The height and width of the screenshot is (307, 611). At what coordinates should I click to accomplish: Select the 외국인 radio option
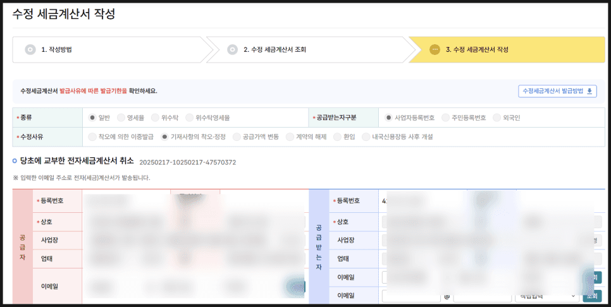[x=497, y=117]
